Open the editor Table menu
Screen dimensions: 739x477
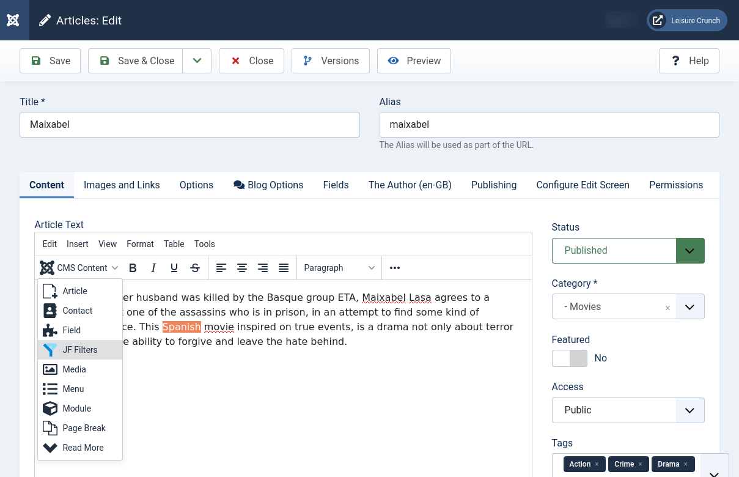pos(174,244)
